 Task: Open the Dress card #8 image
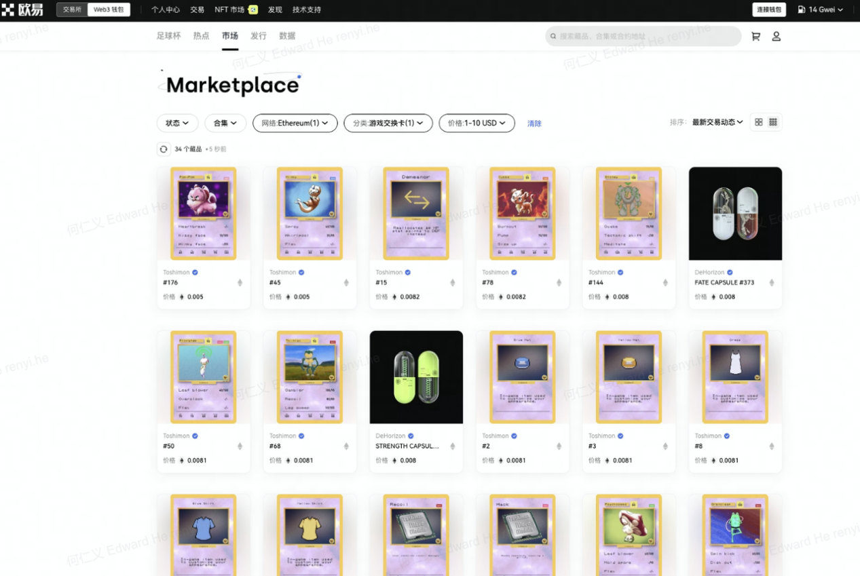click(x=735, y=377)
